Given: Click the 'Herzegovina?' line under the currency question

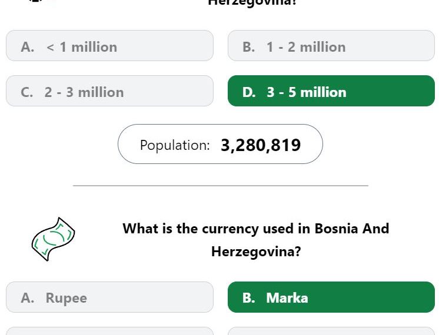Looking at the screenshot, I should 256,252.
